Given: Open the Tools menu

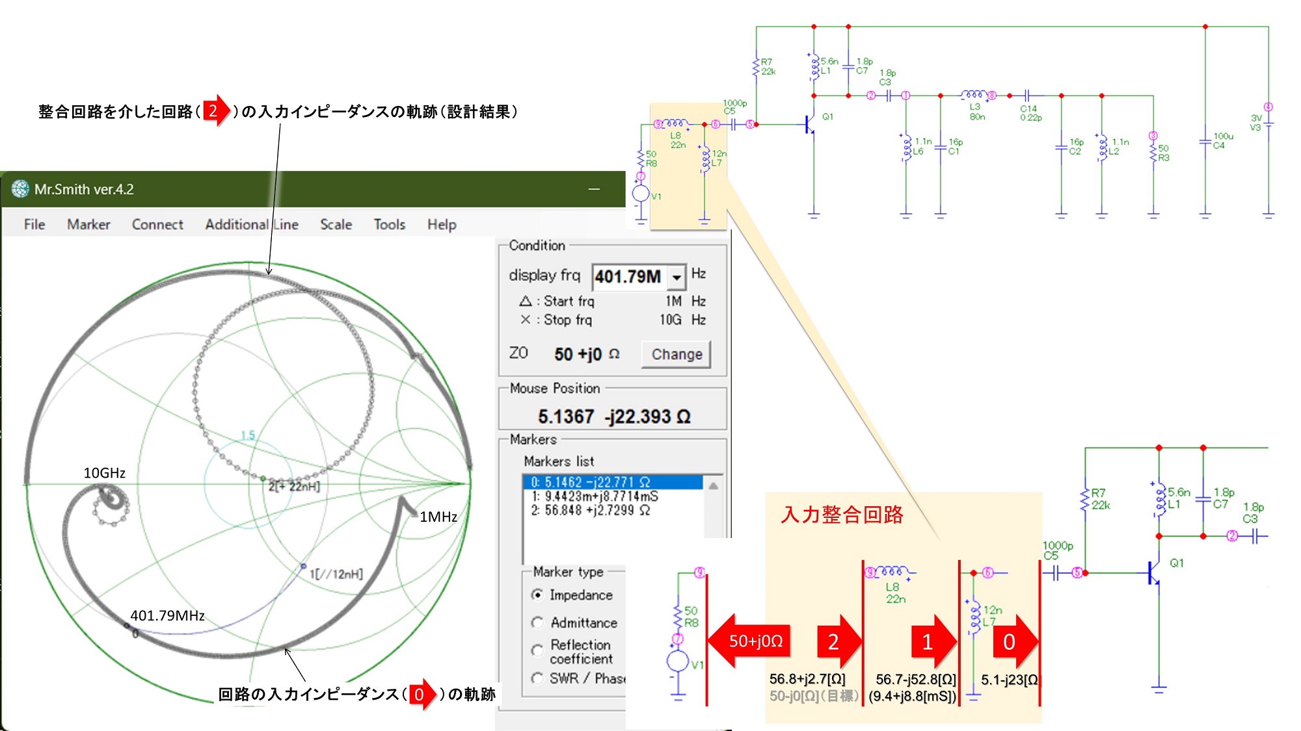Looking at the screenshot, I should tap(389, 224).
